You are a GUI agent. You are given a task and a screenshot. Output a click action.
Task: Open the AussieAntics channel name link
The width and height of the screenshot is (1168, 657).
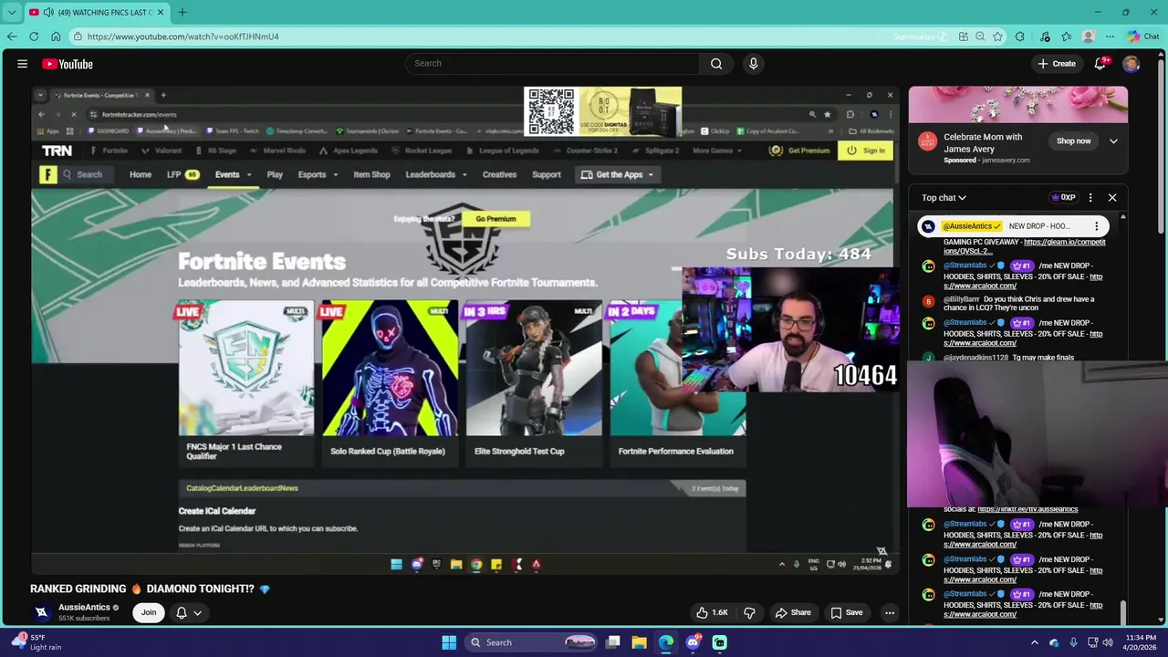pos(84,607)
